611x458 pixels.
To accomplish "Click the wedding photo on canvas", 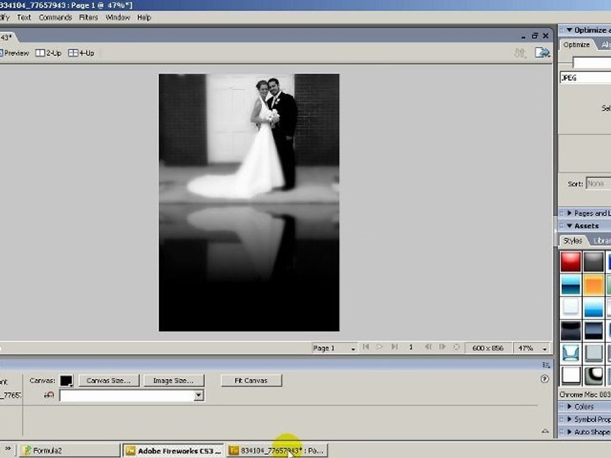I will [249, 202].
